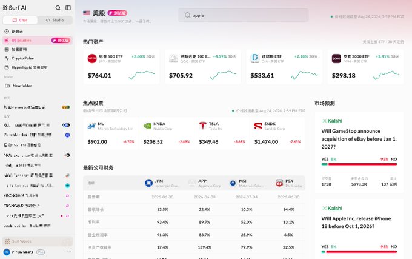This screenshot has width=412, height=259.
Task: Focus the search field containing apple
Action: tap(244, 15)
